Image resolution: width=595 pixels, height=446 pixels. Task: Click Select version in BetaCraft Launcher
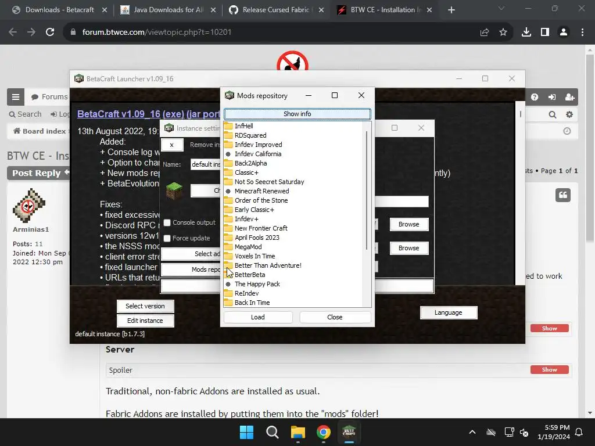(145, 306)
